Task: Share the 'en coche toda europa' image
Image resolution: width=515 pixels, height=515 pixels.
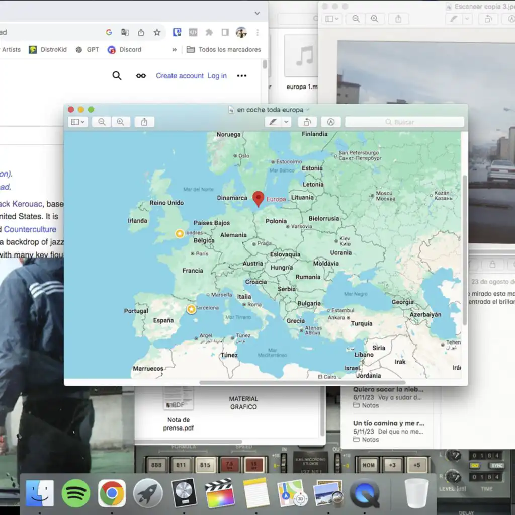Action: click(x=144, y=122)
